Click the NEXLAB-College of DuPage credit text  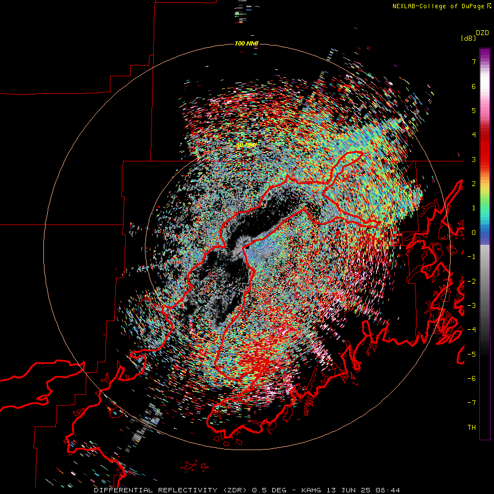pyautogui.click(x=443, y=6)
